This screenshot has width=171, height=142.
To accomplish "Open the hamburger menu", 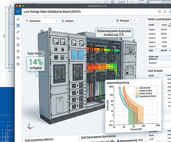I will pos(18,12).
